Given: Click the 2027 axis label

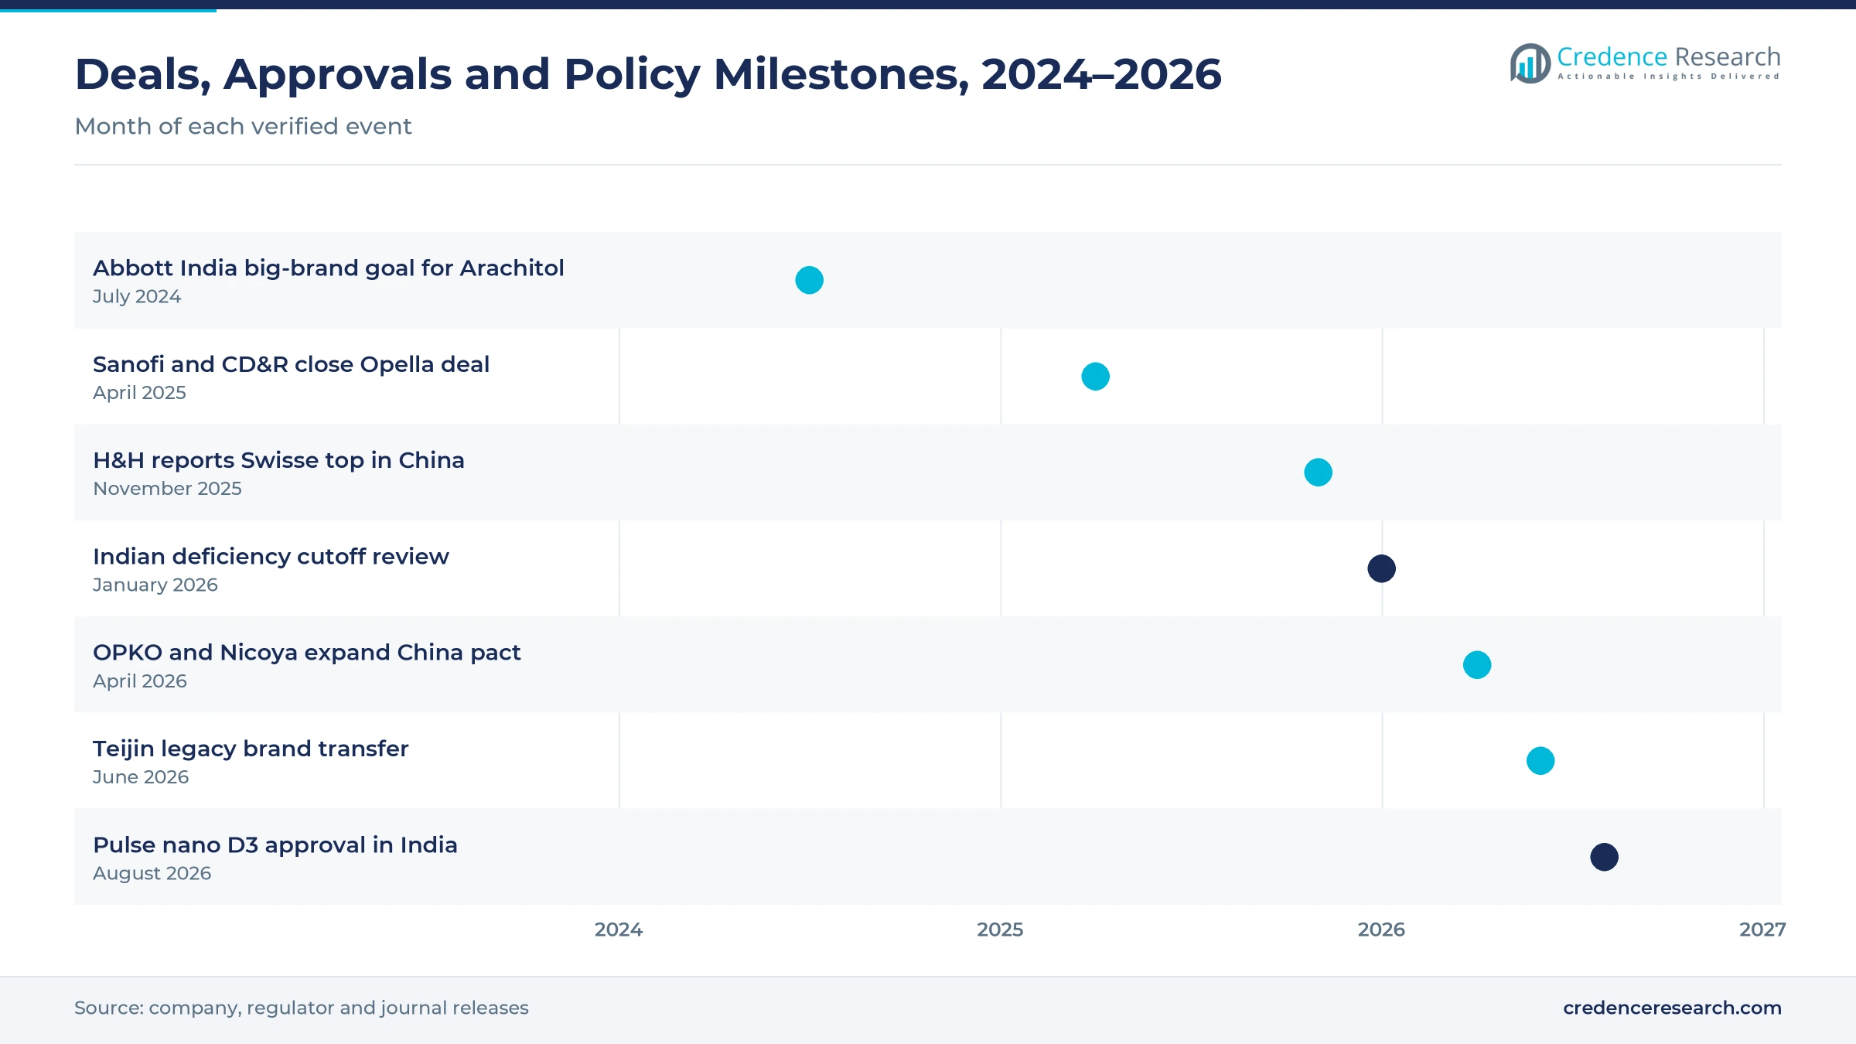Looking at the screenshot, I should (1762, 930).
